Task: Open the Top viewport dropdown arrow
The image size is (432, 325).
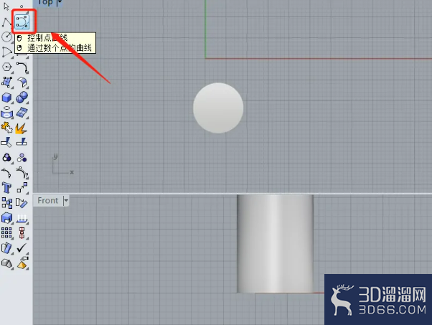Action: [x=60, y=3]
